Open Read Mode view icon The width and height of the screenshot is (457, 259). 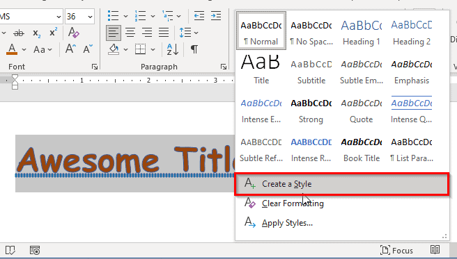coord(435,250)
